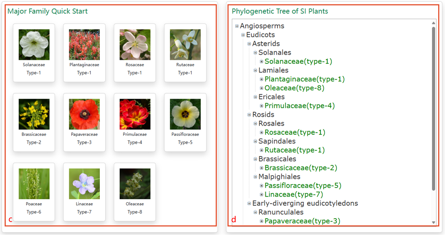Collapse the Asterids branch
Screen dimensions: 445x235
click(249, 44)
